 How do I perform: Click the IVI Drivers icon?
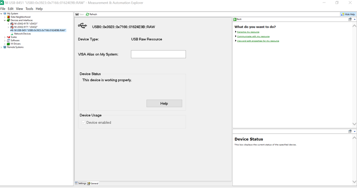tap(9, 44)
